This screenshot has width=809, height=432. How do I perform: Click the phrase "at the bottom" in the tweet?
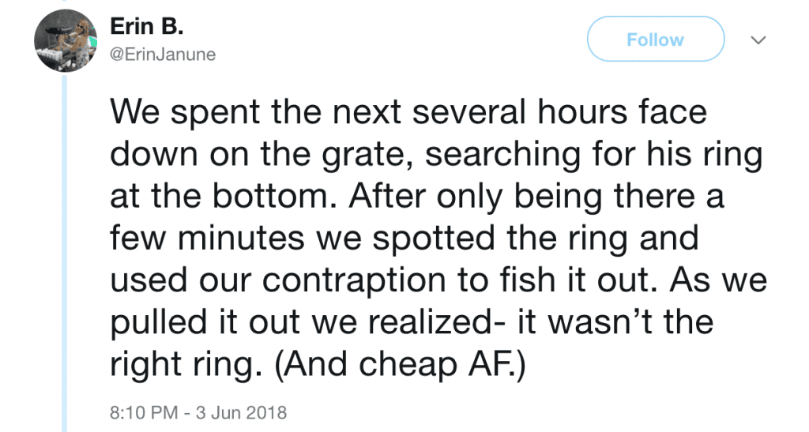(220, 196)
